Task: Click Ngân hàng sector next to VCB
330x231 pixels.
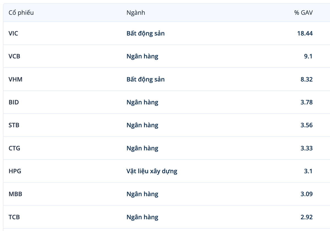Action: (142, 56)
